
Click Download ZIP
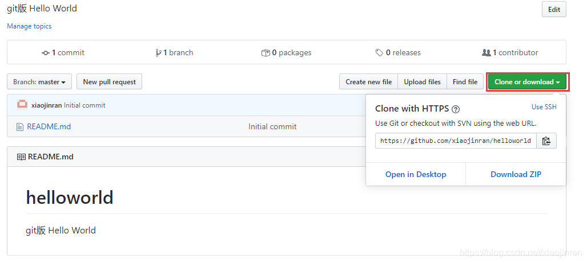tap(516, 174)
